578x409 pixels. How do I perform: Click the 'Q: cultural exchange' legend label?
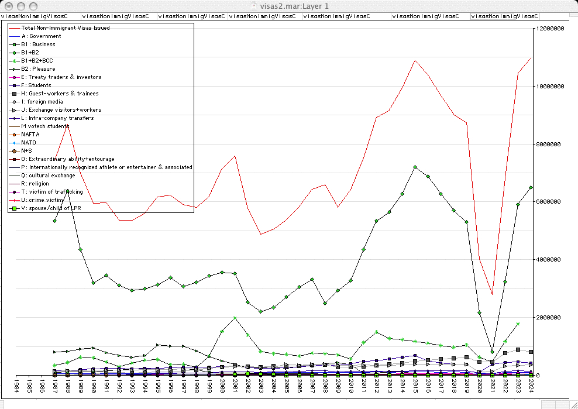pyautogui.click(x=48, y=176)
